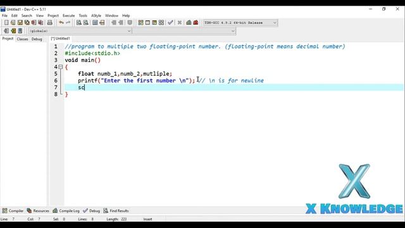Open the Debug bottom panel tab
Viewport: 405px width, 228px height.
tap(91, 211)
